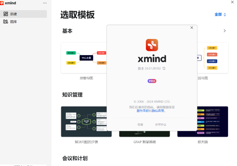
Task: Click the xmind logo in the title bar
Action: point(8,3)
